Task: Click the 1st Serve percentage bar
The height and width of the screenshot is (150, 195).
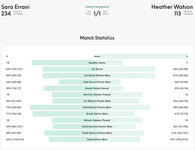Action: tap(99, 69)
